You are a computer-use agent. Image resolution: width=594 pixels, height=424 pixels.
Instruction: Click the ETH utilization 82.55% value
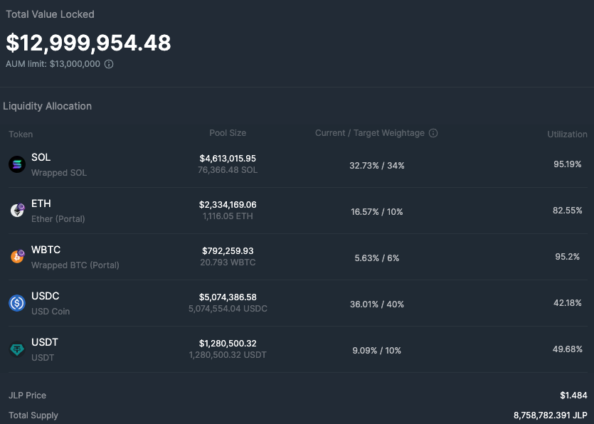(x=568, y=211)
